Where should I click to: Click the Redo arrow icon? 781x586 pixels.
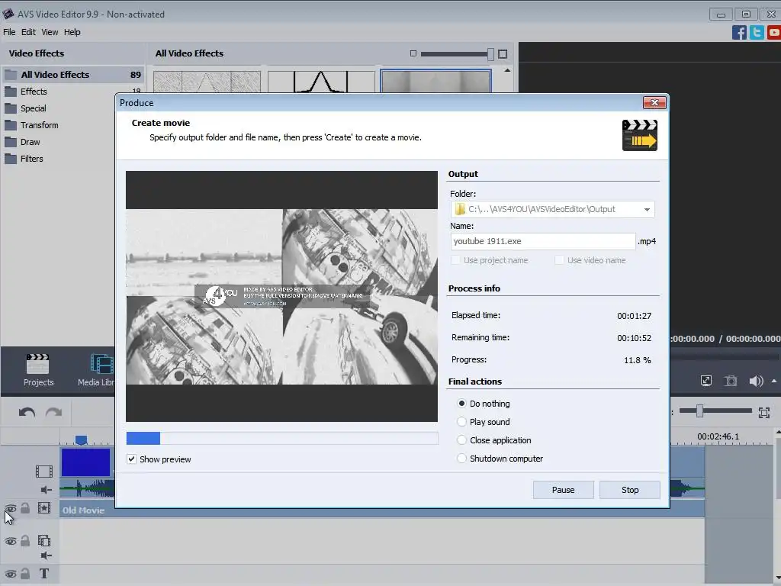click(54, 412)
